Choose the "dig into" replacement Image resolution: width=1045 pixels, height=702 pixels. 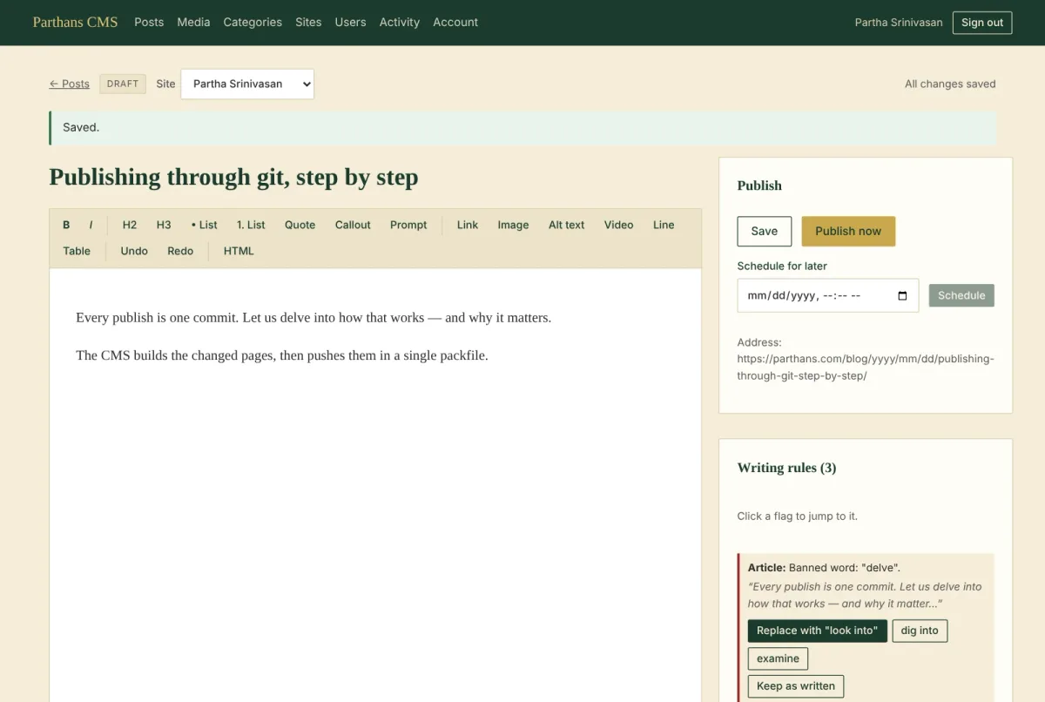[x=920, y=631]
